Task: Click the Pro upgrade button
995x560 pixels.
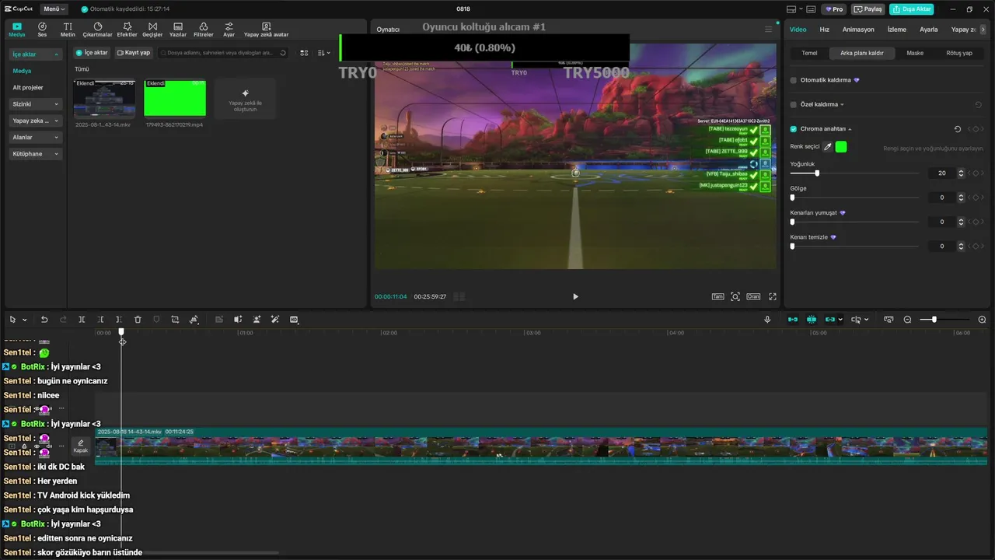Action: point(835,9)
